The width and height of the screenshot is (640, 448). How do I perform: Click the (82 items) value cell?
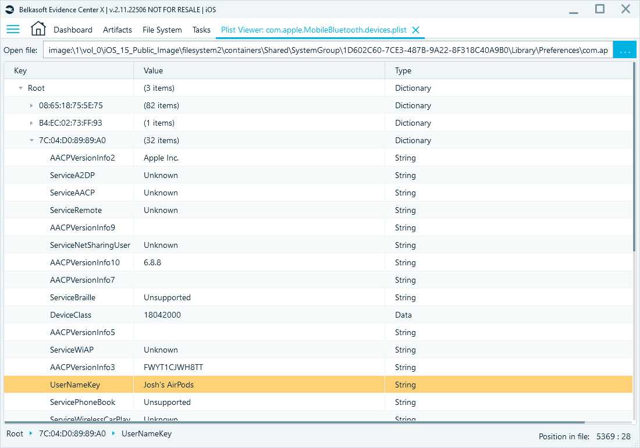coord(259,106)
